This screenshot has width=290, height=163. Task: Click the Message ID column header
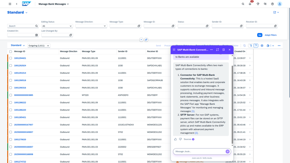pyautogui.click(x=20, y=51)
